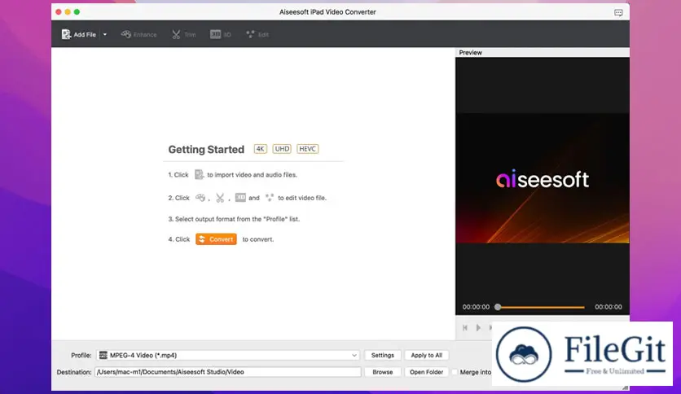
Task: Click the Add File toolbar button
Action: 79,34
